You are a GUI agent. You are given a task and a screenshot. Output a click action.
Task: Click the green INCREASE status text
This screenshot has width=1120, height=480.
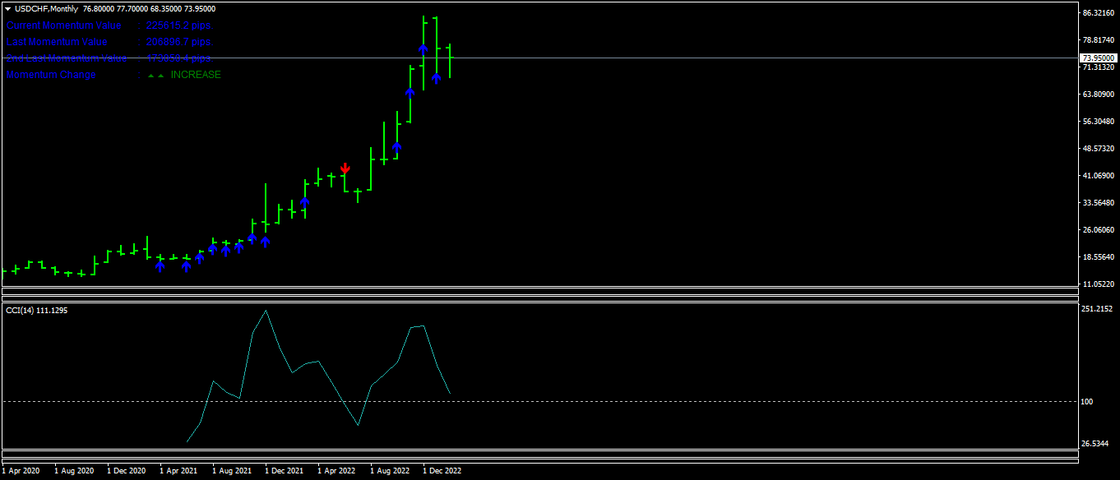tap(196, 75)
